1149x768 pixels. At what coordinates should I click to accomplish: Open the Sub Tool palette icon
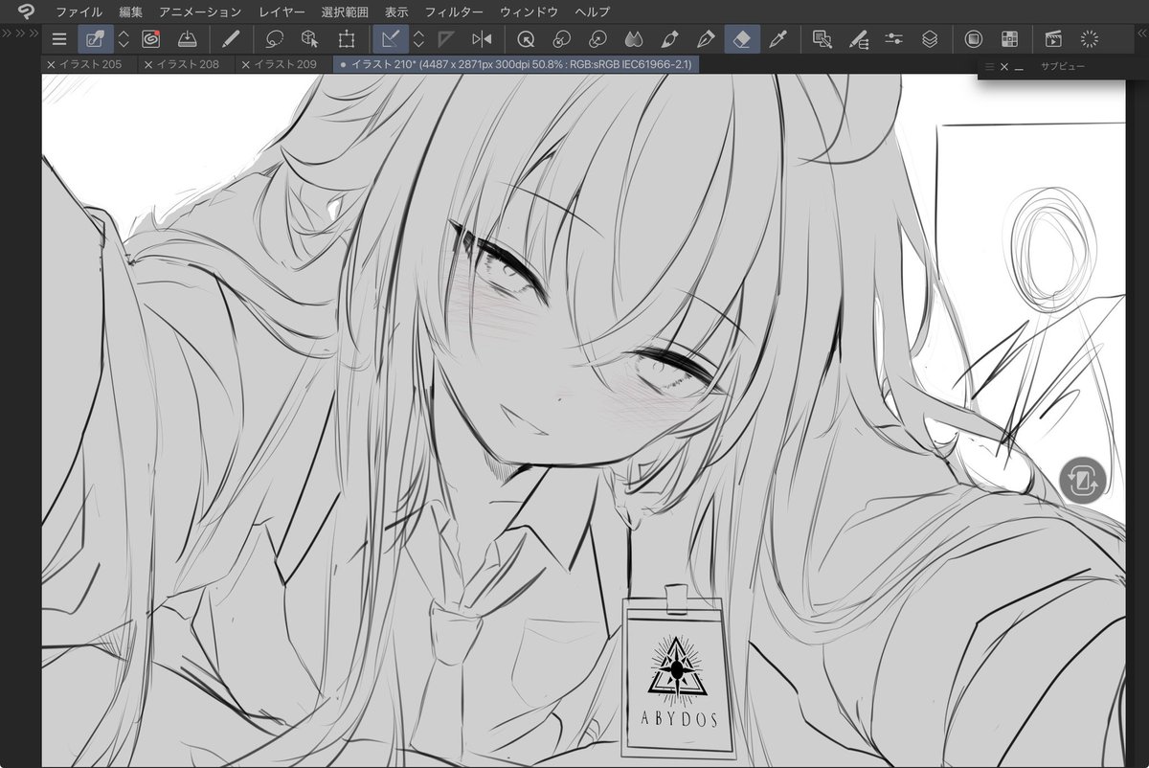[858, 39]
